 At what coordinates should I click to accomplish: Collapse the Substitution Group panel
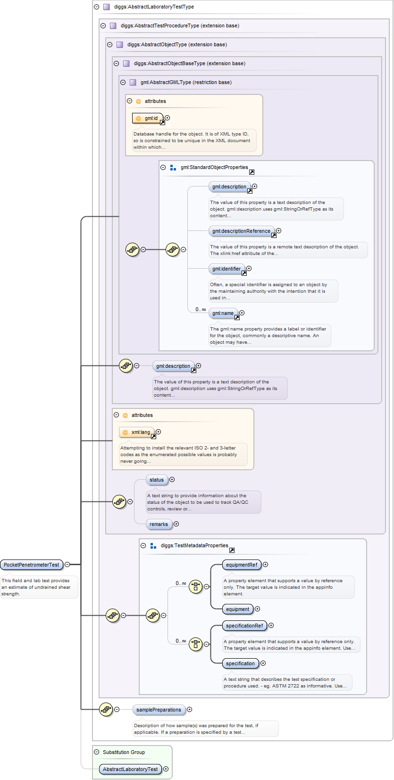coord(97,752)
